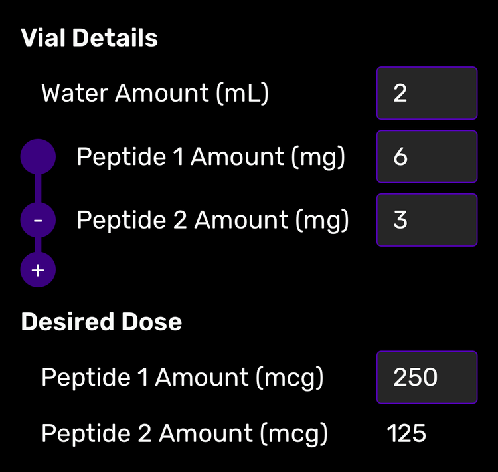Place cursor on the 3 mg value
Screen dimensions: 498x472
point(400,221)
